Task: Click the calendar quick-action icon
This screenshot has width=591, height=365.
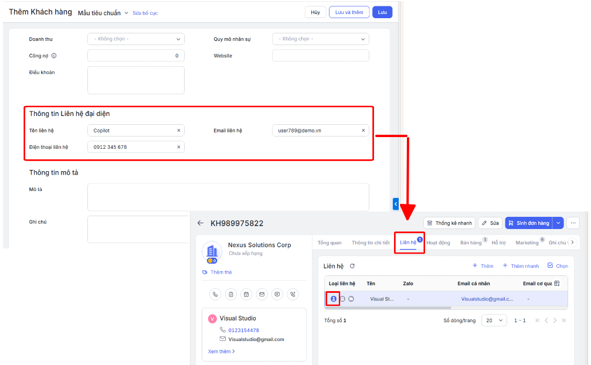Action: click(246, 295)
